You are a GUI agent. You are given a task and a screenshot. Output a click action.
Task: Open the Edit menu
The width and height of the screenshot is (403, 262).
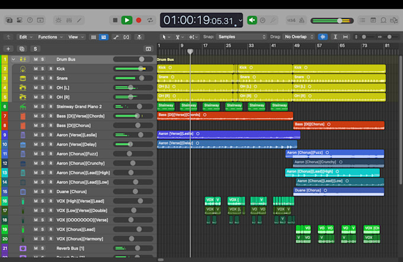25,37
